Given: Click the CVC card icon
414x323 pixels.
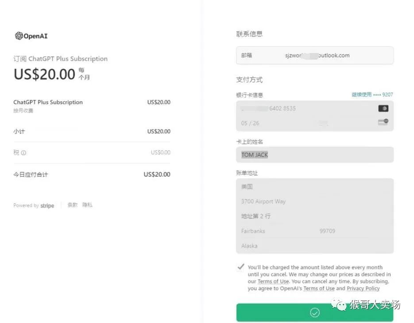Looking at the screenshot, I should [x=383, y=122].
